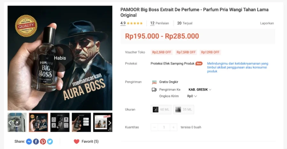Click the heart Favorit icon
The image size is (287, 149).
point(77,141)
